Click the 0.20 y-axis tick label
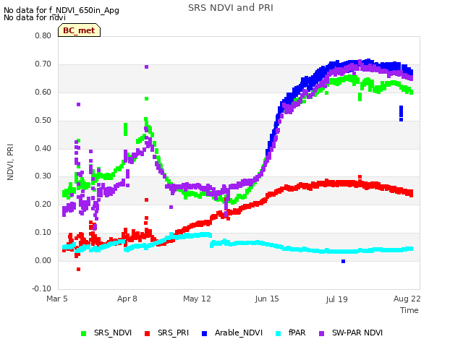This screenshot has width=463, height=347. [x=43, y=204]
